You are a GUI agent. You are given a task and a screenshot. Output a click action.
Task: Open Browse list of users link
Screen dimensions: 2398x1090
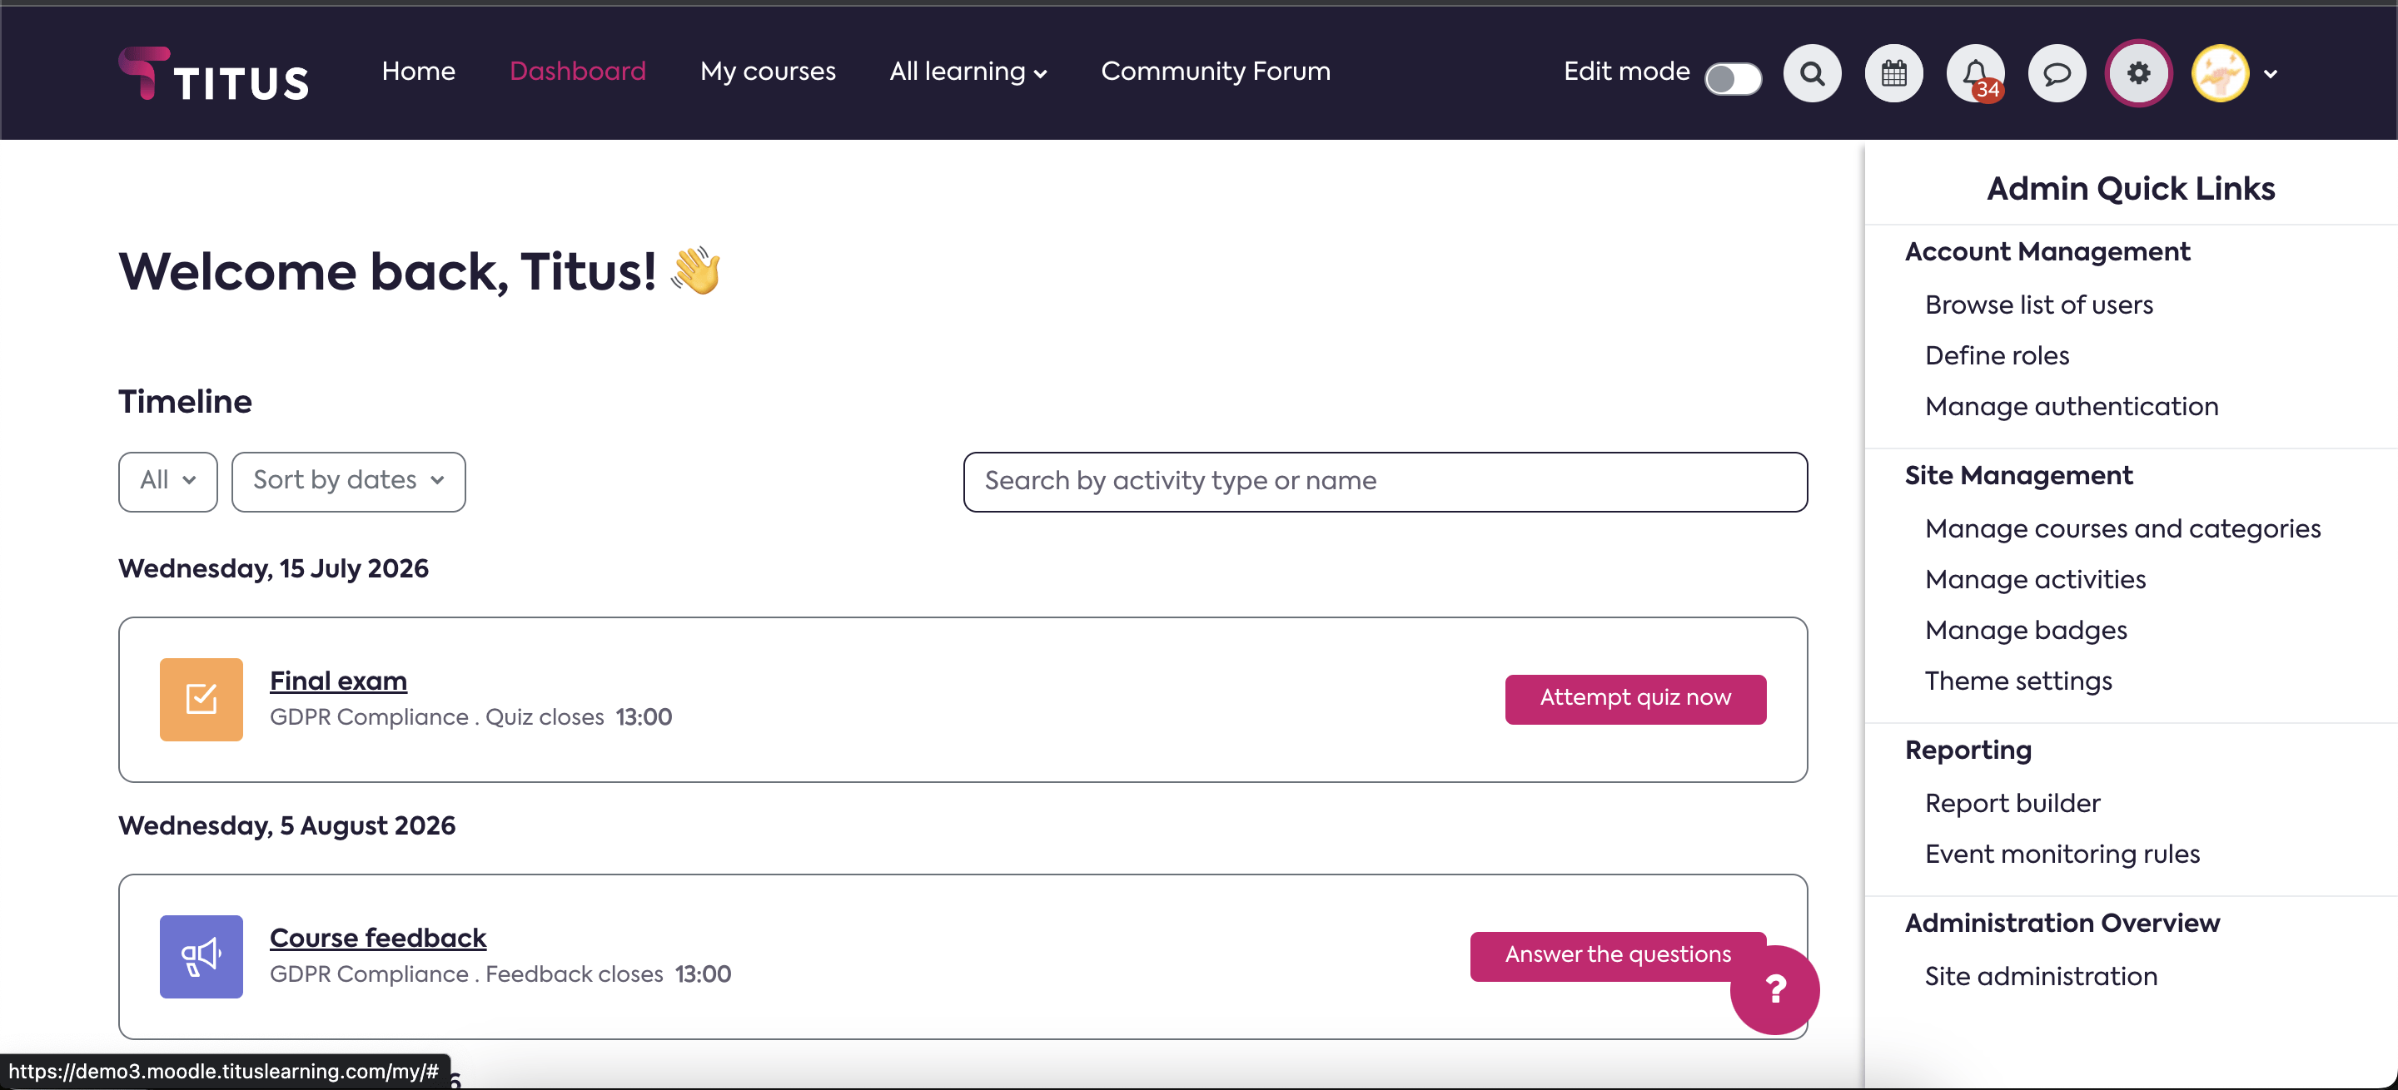pos(2038,305)
